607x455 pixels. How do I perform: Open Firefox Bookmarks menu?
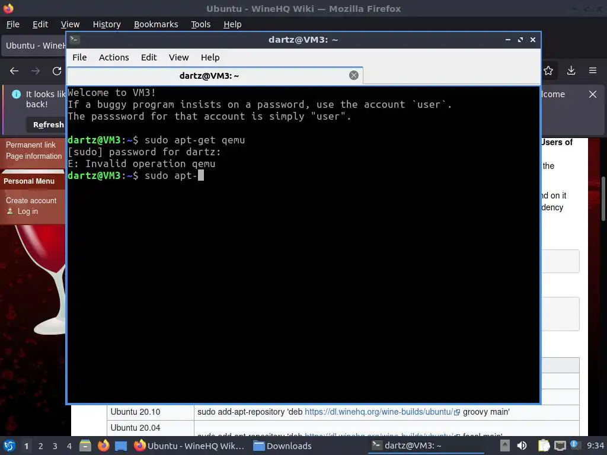(x=156, y=24)
